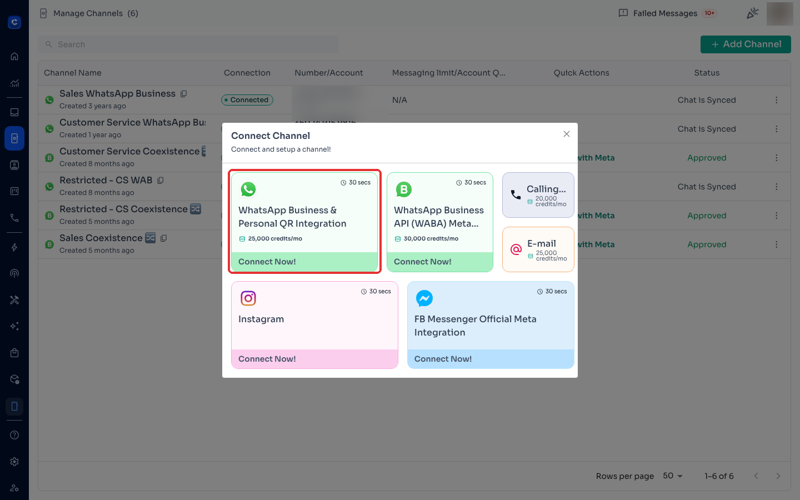Open the settings gear icon in the sidebar
Image resolution: width=800 pixels, height=500 pixels.
coord(14,462)
